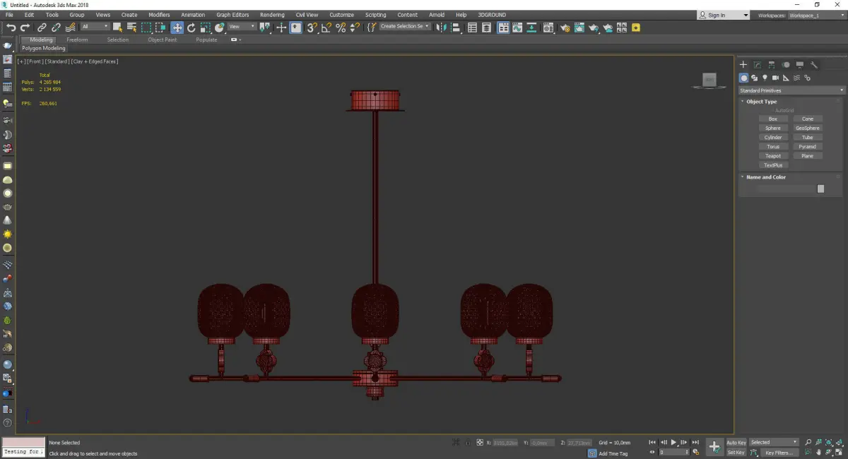
Task: Click the Redo arrow in the main toolbar
Action: [25, 28]
